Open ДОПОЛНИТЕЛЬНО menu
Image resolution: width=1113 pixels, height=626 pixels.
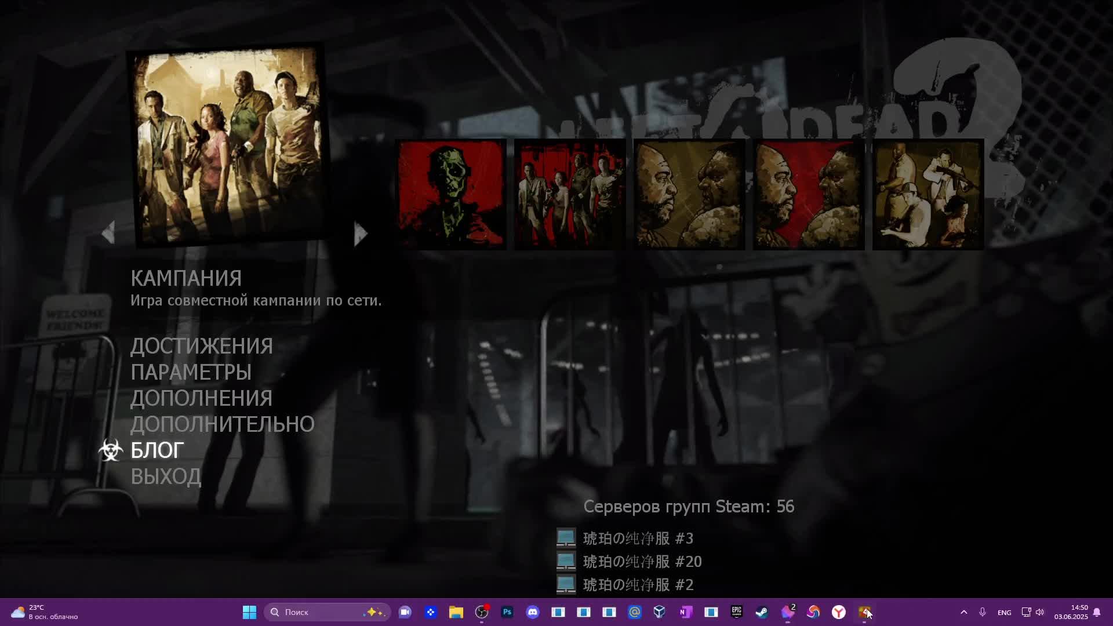(223, 424)
